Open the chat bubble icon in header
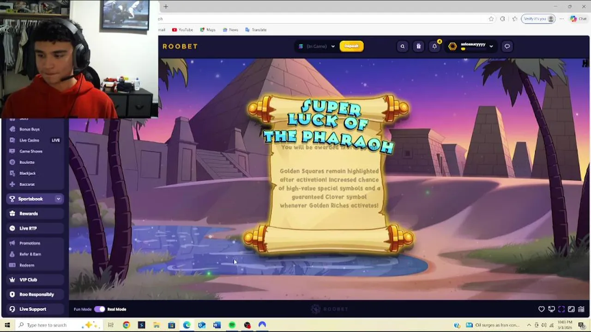Viewport: 591px width, 332px height. (x=507, y=46)
